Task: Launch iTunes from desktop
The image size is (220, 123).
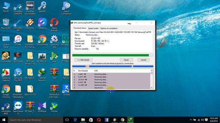Action: coord(18,40)
